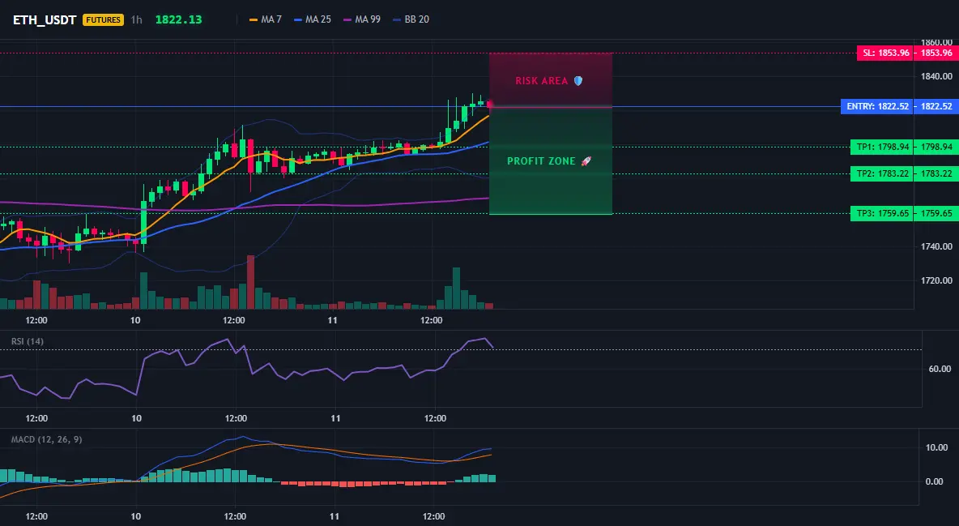Click the shield icon in RISK AREA
Image resolution: width=959 pixels, height=526 pixels.
(x=578, y=81)
